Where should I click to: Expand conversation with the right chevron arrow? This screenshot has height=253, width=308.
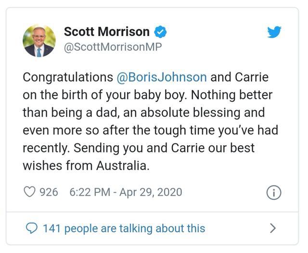point(273,228)
